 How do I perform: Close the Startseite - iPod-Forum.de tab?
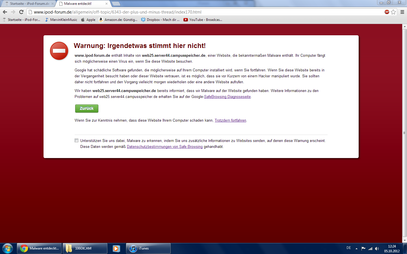52,4
